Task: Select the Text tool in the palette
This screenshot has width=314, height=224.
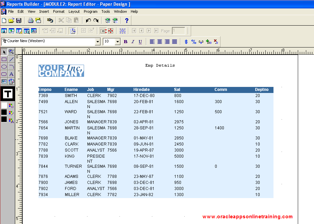Action: click(11, 74)
